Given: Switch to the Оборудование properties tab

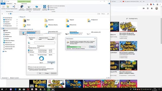Looking at the screenshot, I should (x=51, y=39).
